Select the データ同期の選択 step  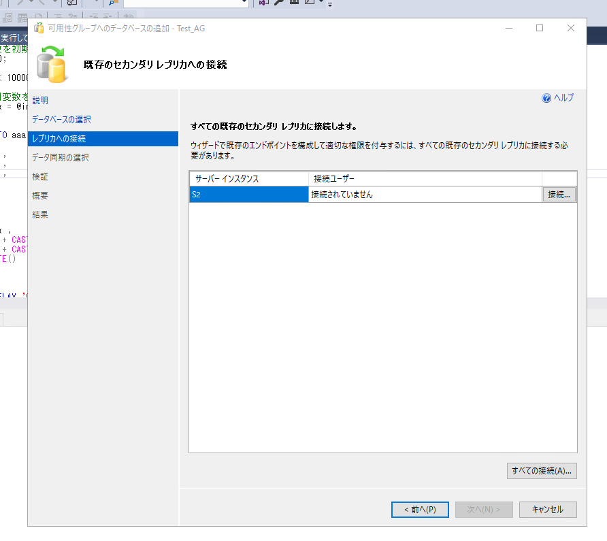click(x=61, y=158)
